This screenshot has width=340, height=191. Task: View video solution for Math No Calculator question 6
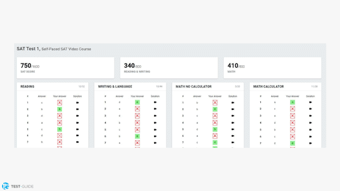(233, 136)
